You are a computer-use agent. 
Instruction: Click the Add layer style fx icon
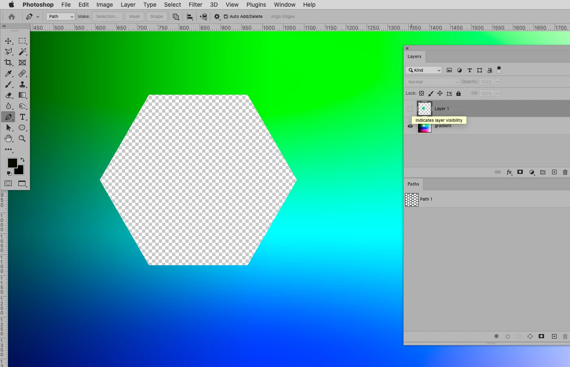click(x=509, y=172)
